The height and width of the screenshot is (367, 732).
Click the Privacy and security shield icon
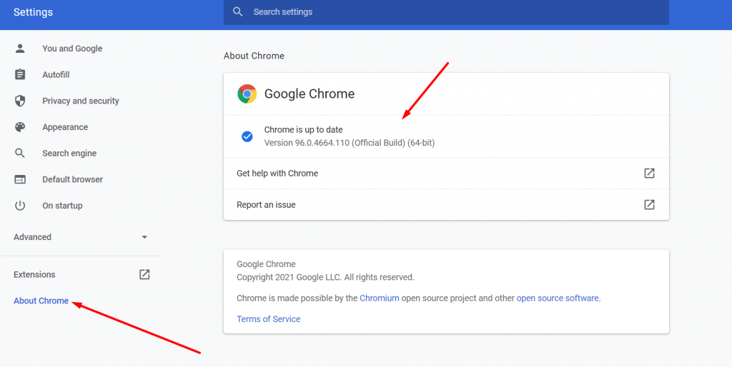pos(20,101)
